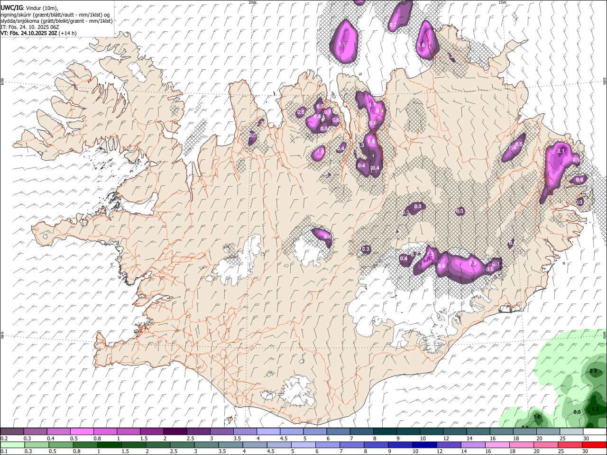Click the "1.1" snowfall value on the map
This screenshot has height=455, width=607.
point(343,45)
